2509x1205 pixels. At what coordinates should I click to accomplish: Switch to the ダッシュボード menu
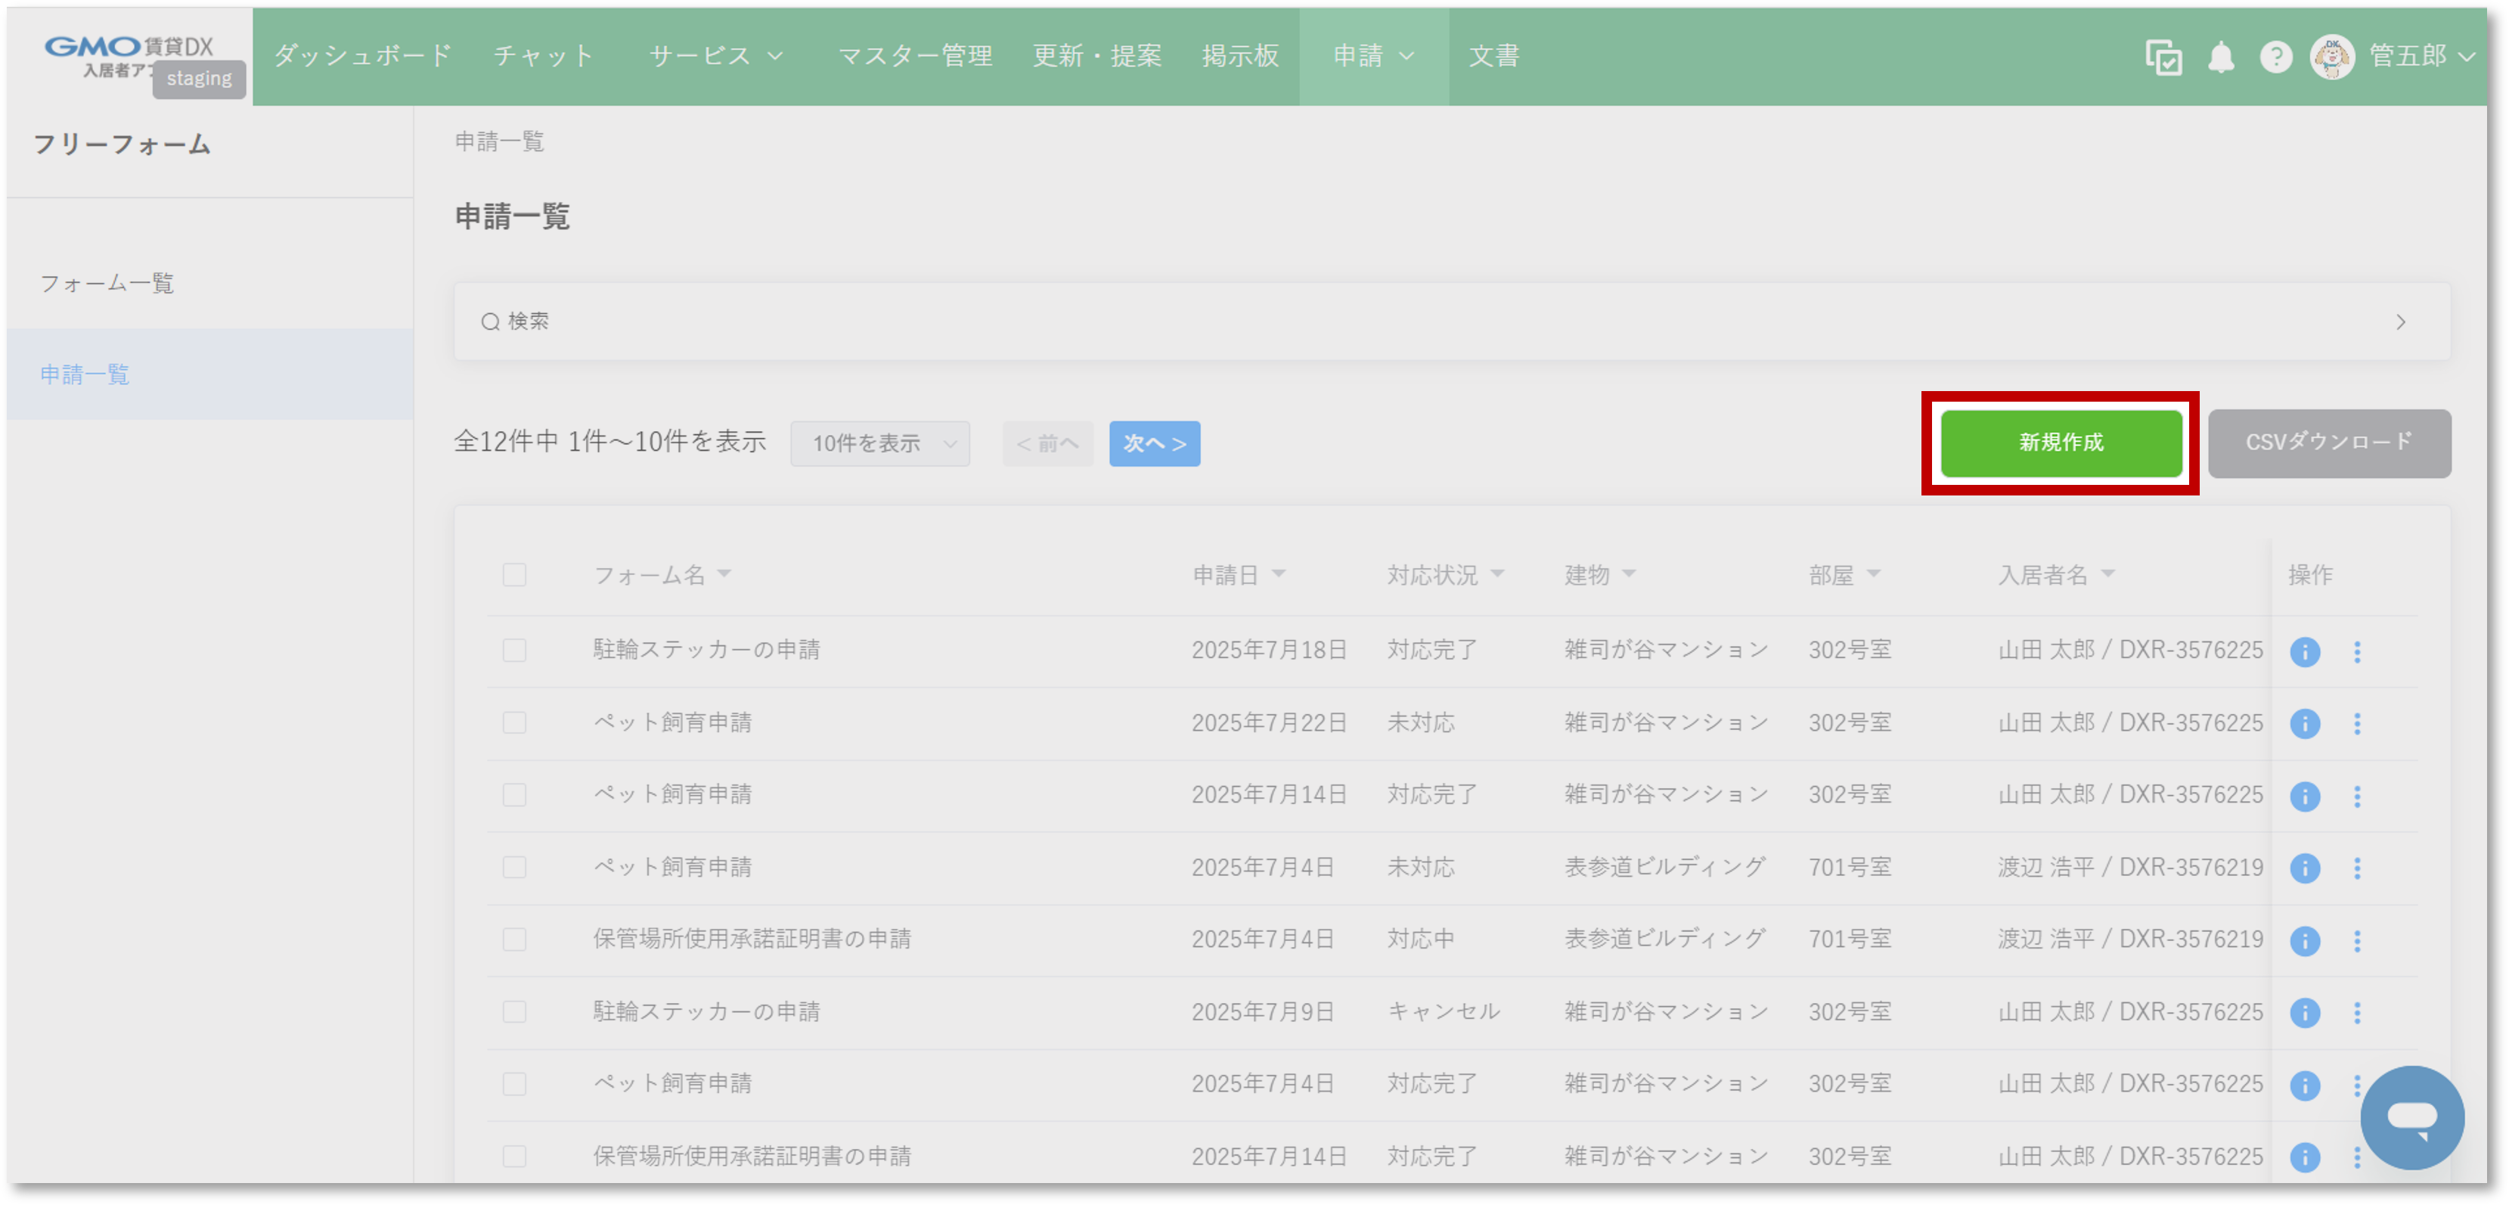click(x=361, y=55)
